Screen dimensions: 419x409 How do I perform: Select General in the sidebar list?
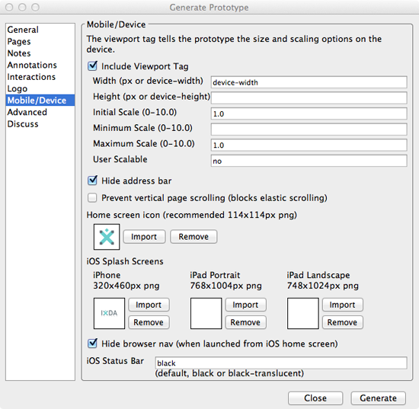(40, 30)
